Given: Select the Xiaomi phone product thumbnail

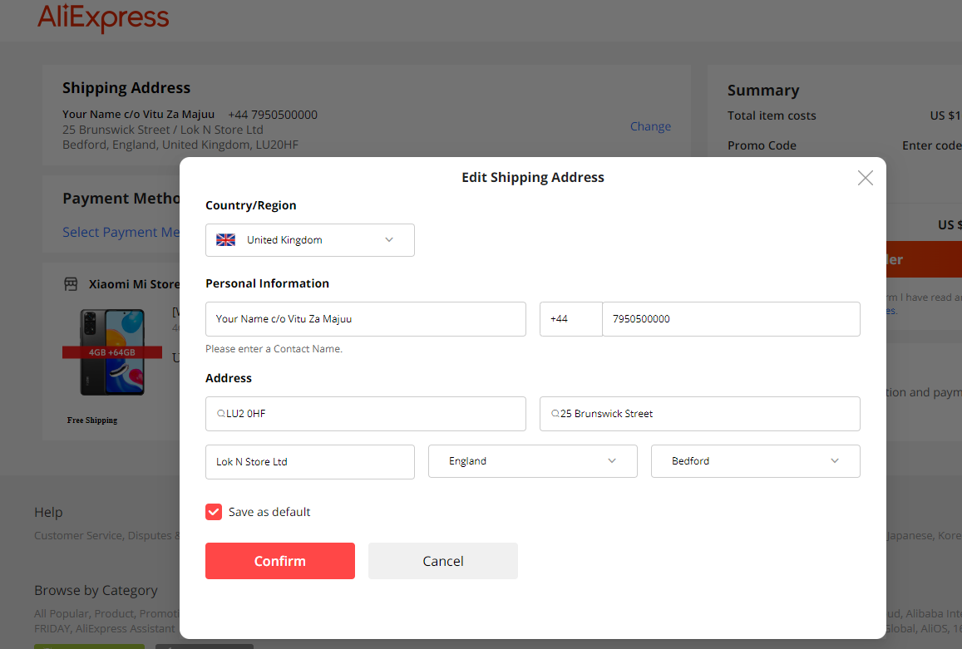Looking at the screenshot, I should (x=112, y=352).
